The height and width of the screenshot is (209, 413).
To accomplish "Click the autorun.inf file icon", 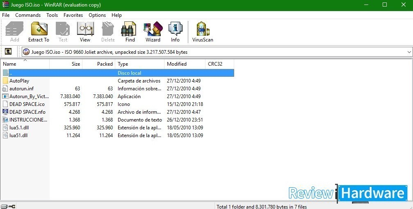I will coord(5,89).
